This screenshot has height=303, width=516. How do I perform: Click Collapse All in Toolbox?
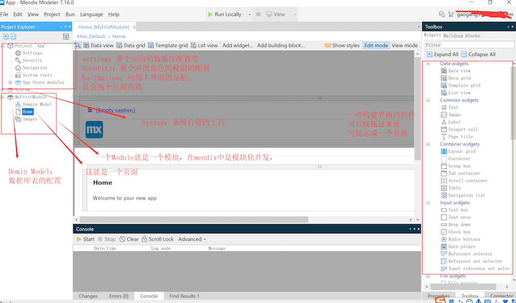pos(478,54)
